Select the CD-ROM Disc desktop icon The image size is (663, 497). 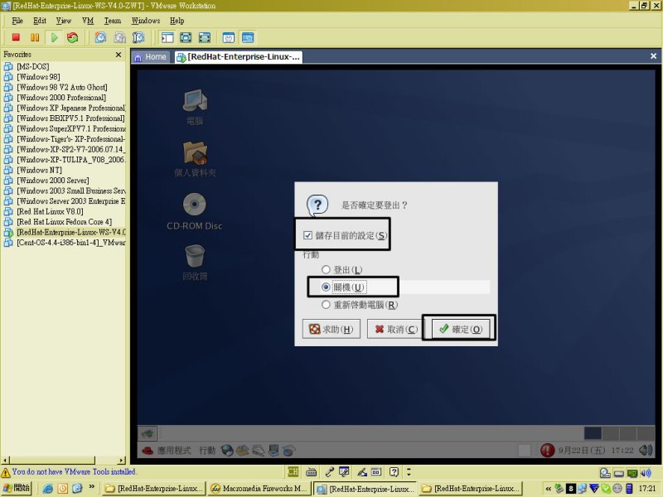(x=195, y=212)
